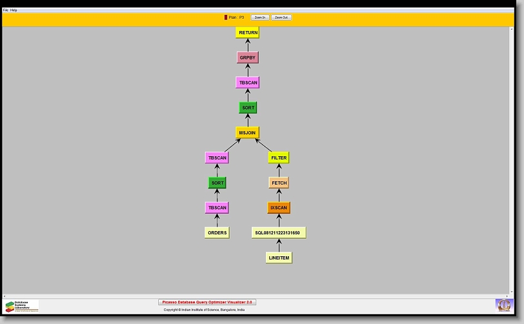Click the red plan P3 color swatch
Screen dimensions: 524x324
click(x=226, y=17)
